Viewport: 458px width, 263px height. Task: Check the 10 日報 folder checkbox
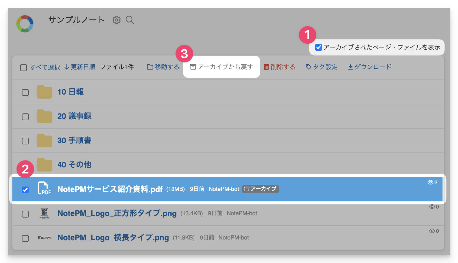[25, 92]
